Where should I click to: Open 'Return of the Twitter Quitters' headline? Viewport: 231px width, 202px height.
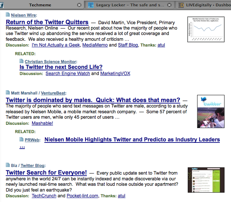coord(47,22)
